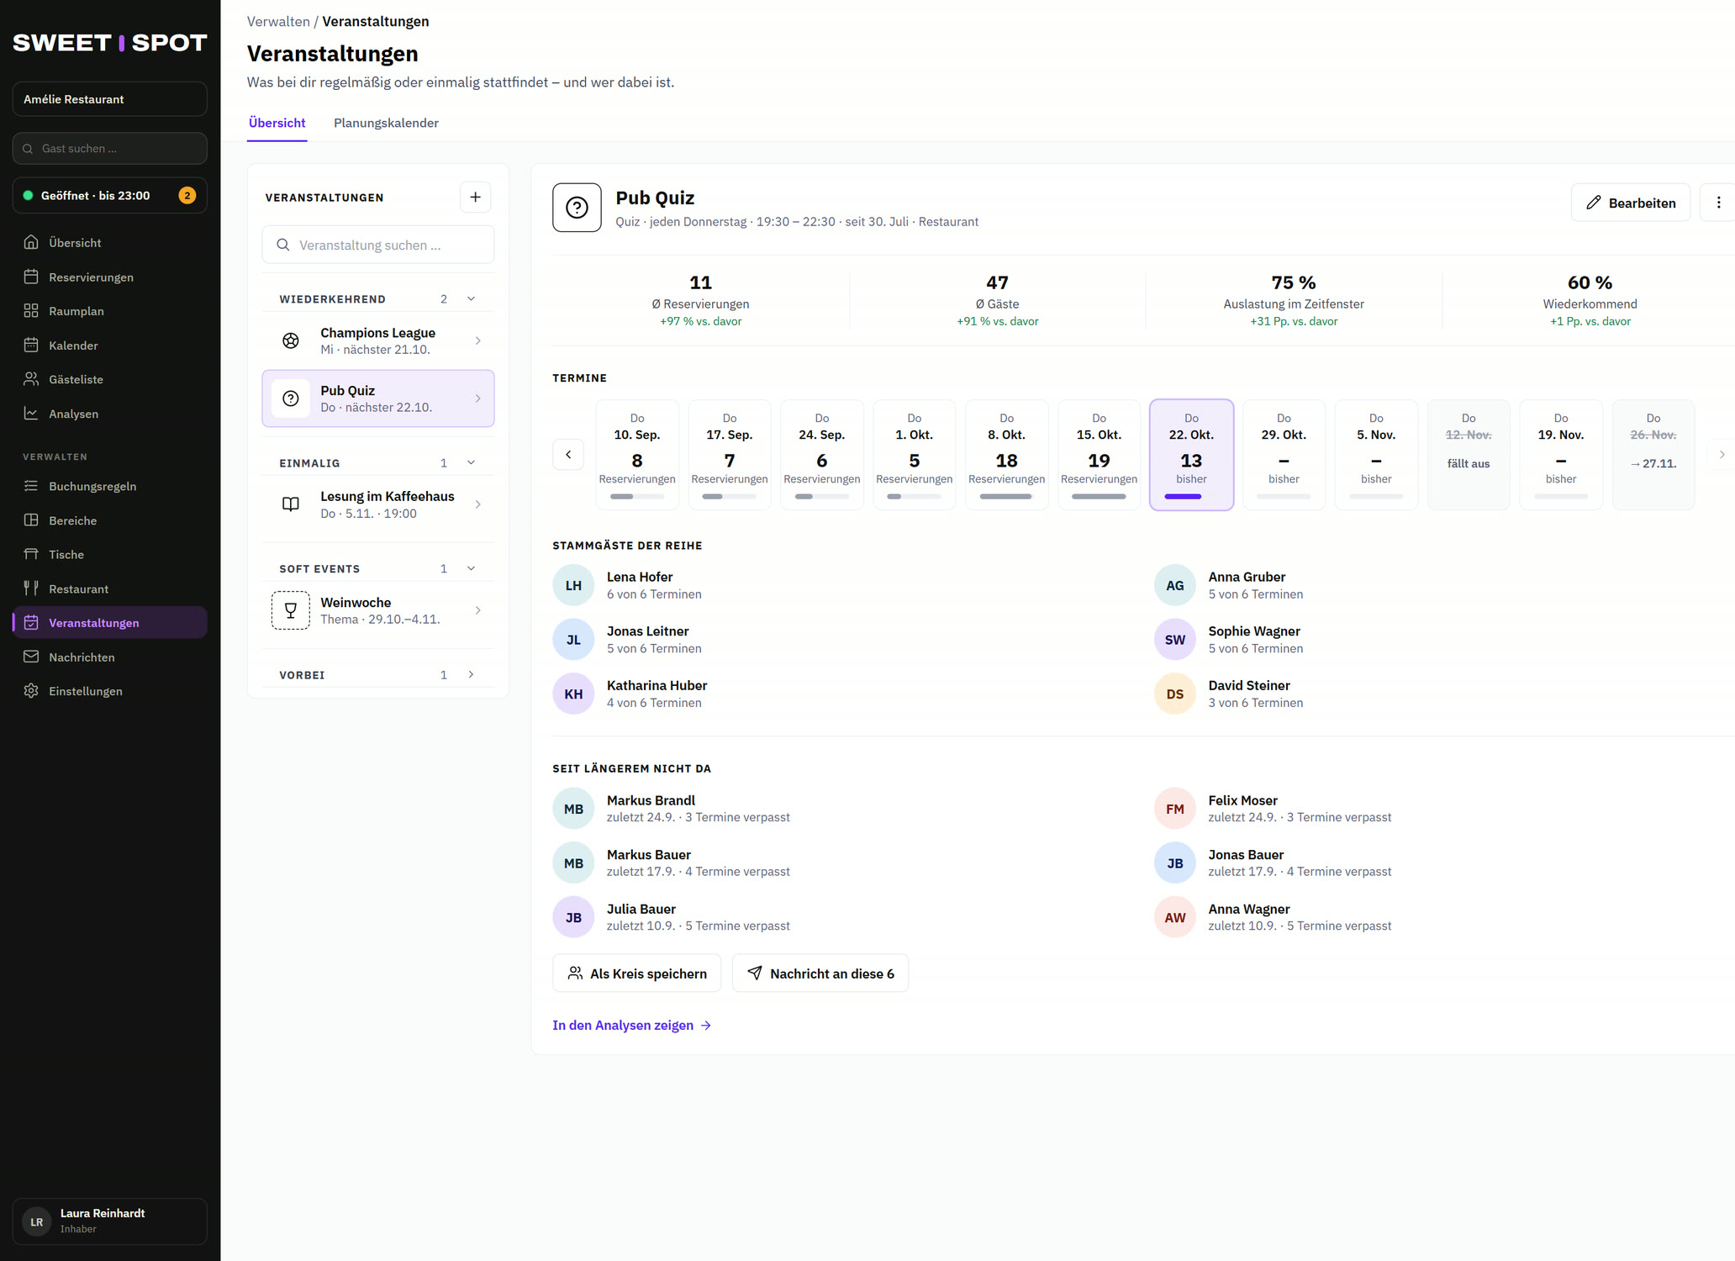Click the Bearbeiten button
Screen dimensions: 1735x1261
click(1631, 203)
